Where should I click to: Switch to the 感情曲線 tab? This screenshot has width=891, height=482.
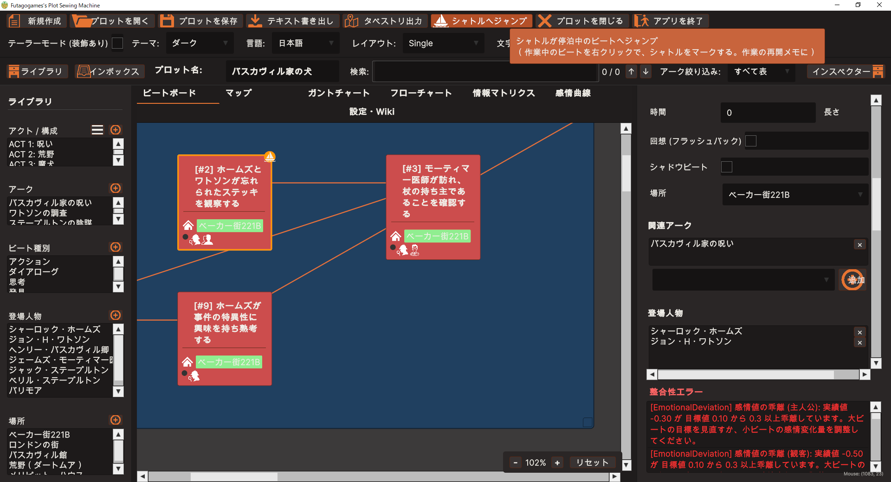(x=573, y=93)
